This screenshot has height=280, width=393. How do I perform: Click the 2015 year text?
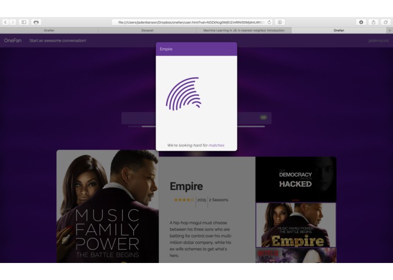[202, 200]
